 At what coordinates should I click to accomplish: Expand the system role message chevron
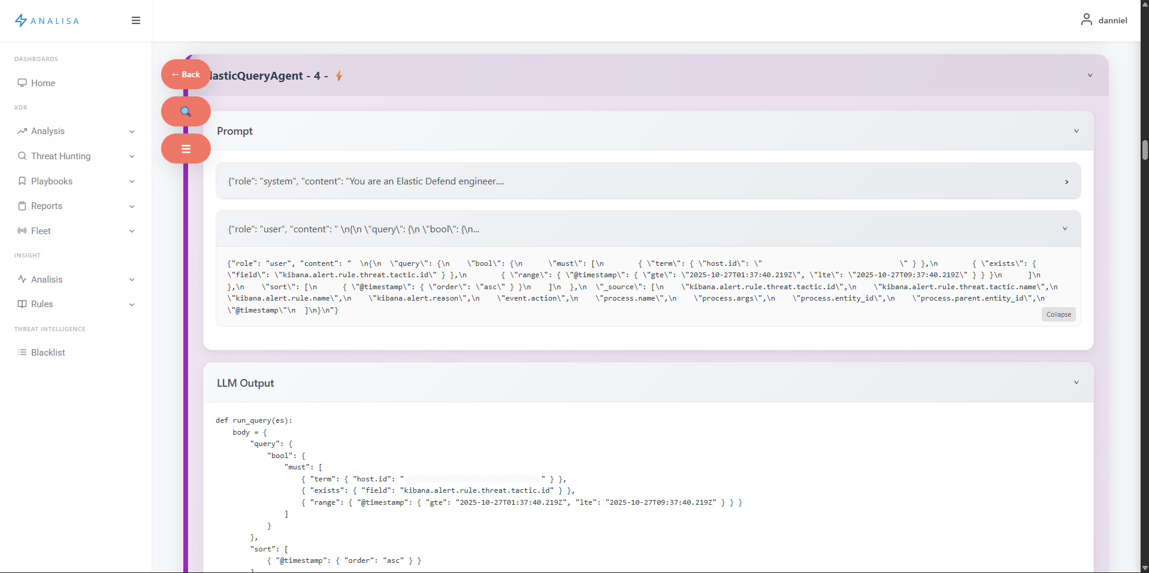pyautogui.click(x=1066, y=181)
